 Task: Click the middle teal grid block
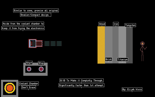(x=53, y=43)
